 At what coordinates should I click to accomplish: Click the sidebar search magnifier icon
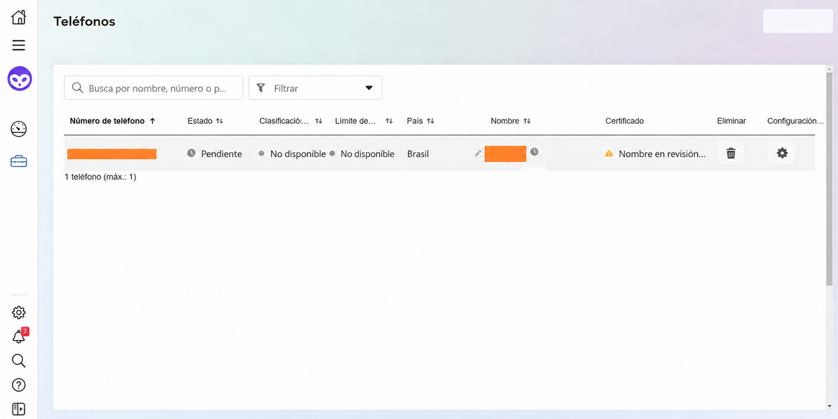[19, 360]
